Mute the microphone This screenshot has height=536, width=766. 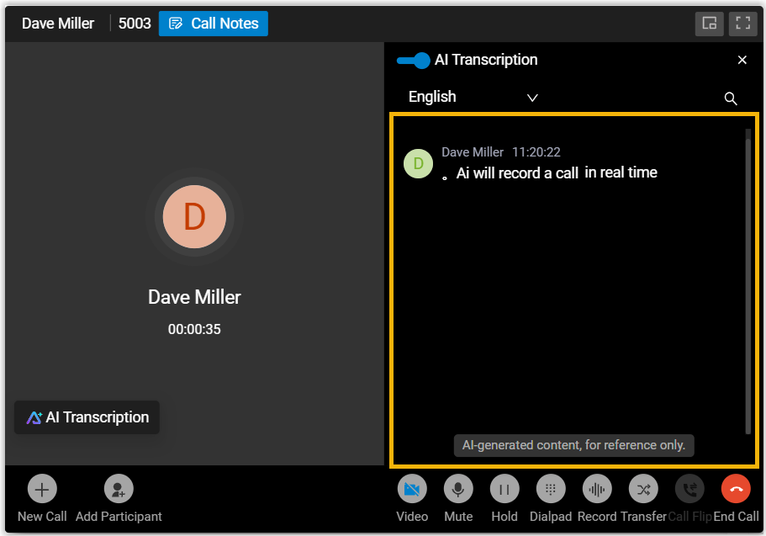pos(458,490)
